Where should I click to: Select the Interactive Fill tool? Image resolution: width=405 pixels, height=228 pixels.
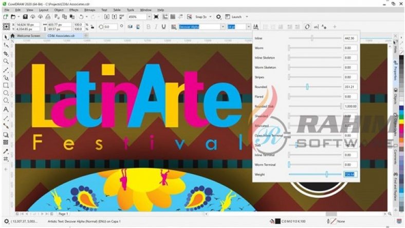(x=6, y=159)
